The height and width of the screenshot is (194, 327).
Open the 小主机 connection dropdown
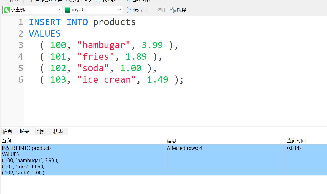(x=59, y=10)
